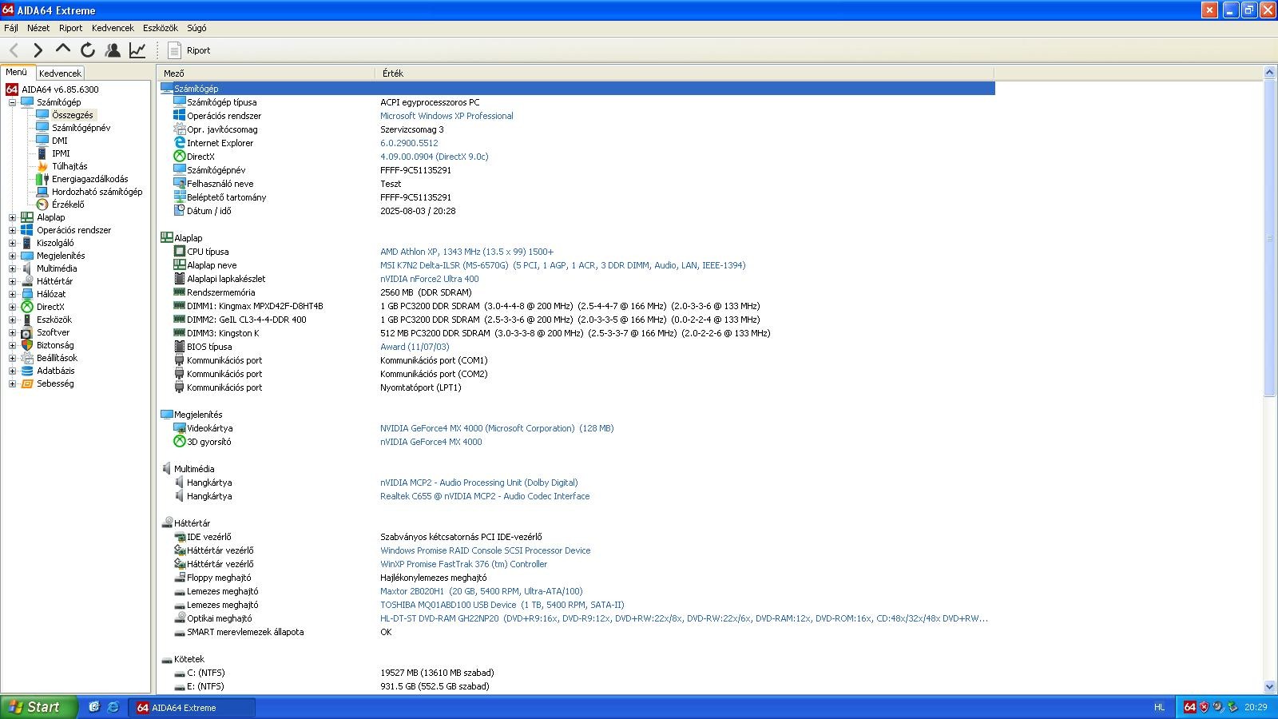This screenshot has width=1278, height=719.
Task: Open the Fájl menu
Action: [x=11, y=28]
